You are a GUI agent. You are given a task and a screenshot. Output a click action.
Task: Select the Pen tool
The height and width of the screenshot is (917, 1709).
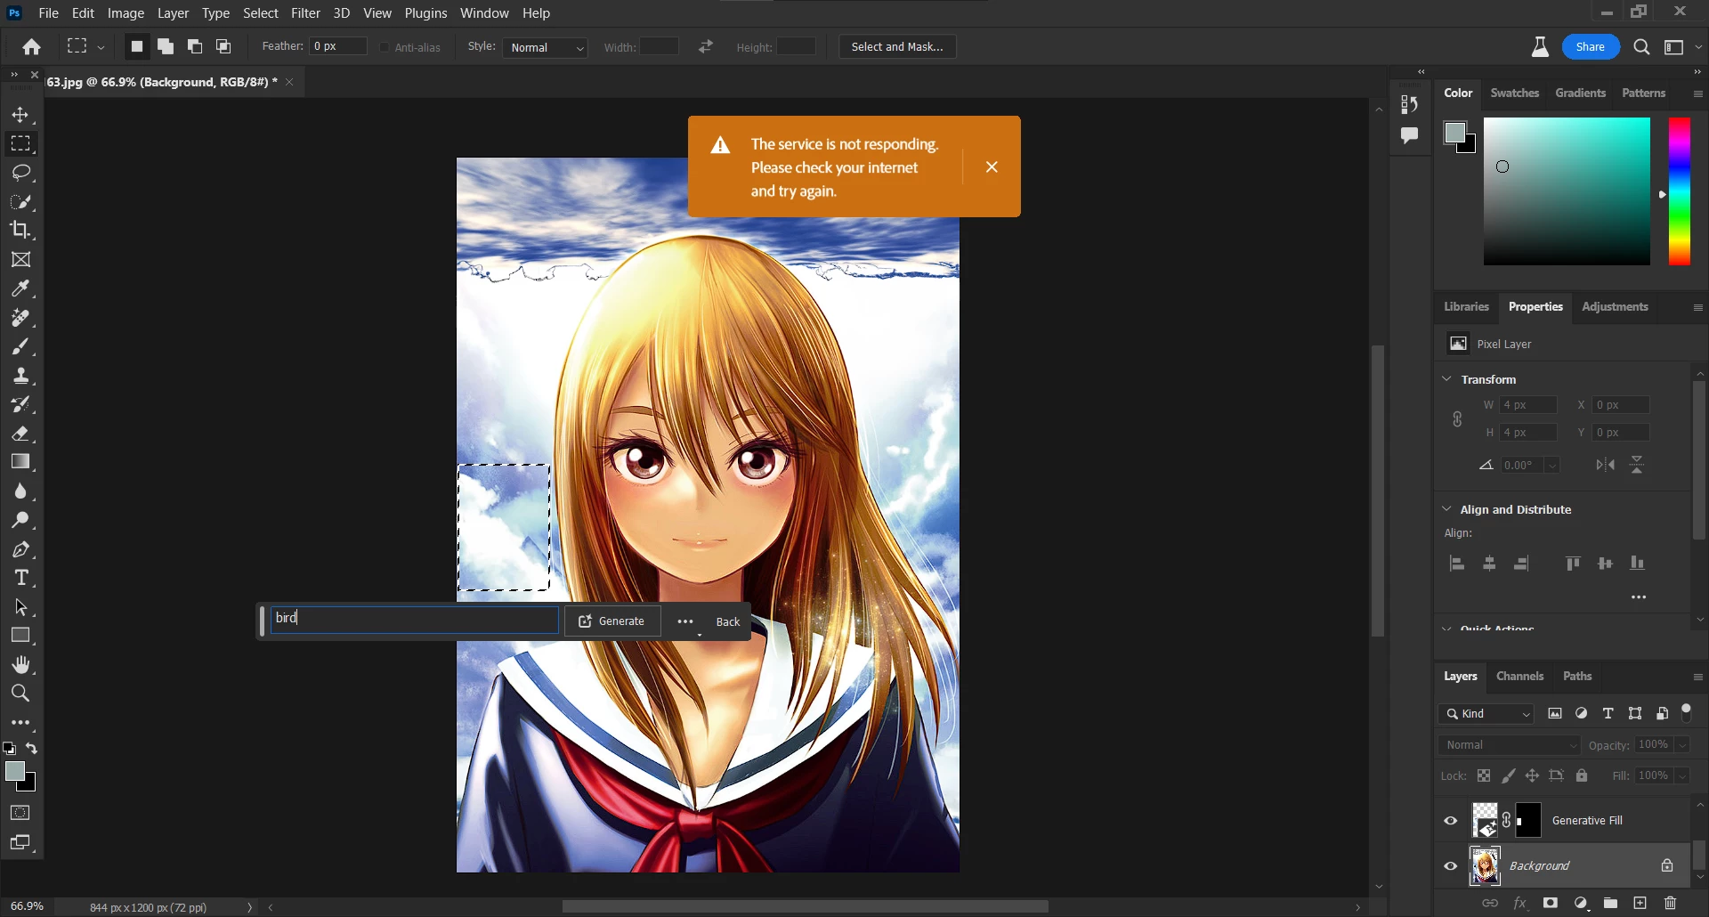click(x=20, y=549)
